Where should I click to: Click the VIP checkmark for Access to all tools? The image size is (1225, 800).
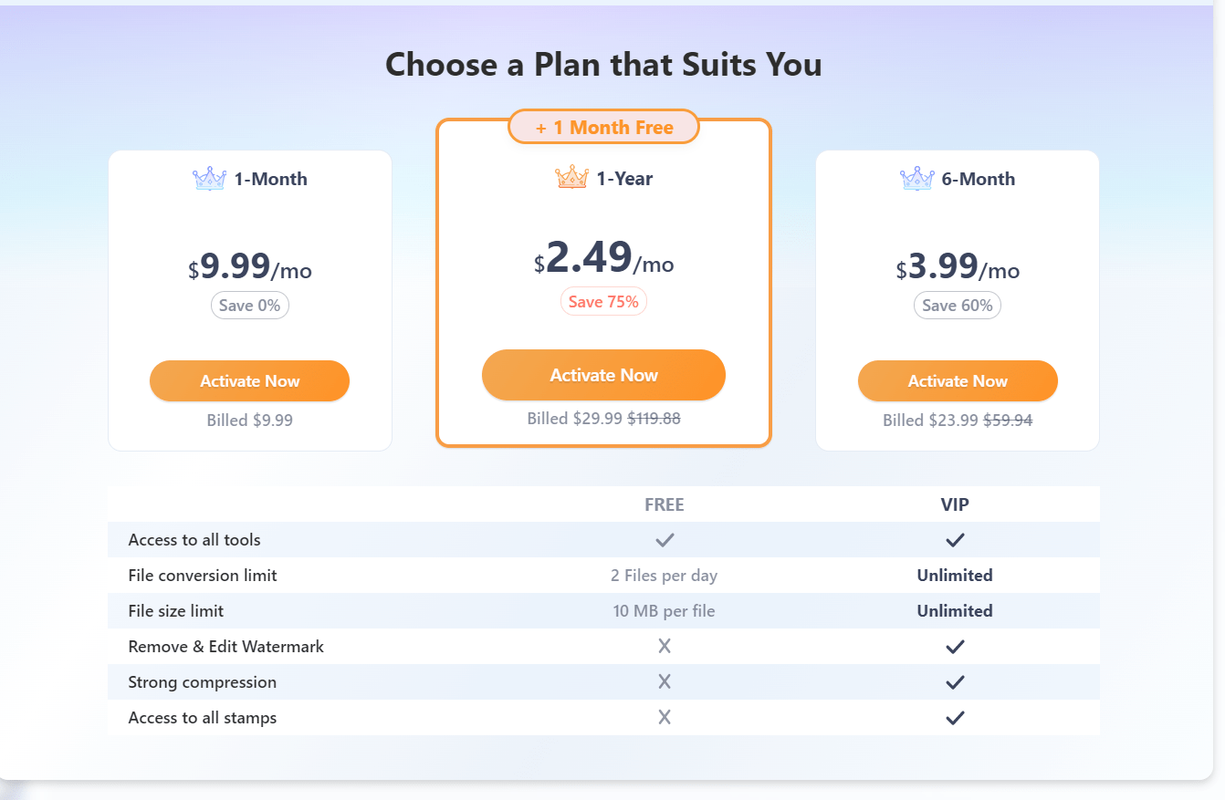(955, 540)
